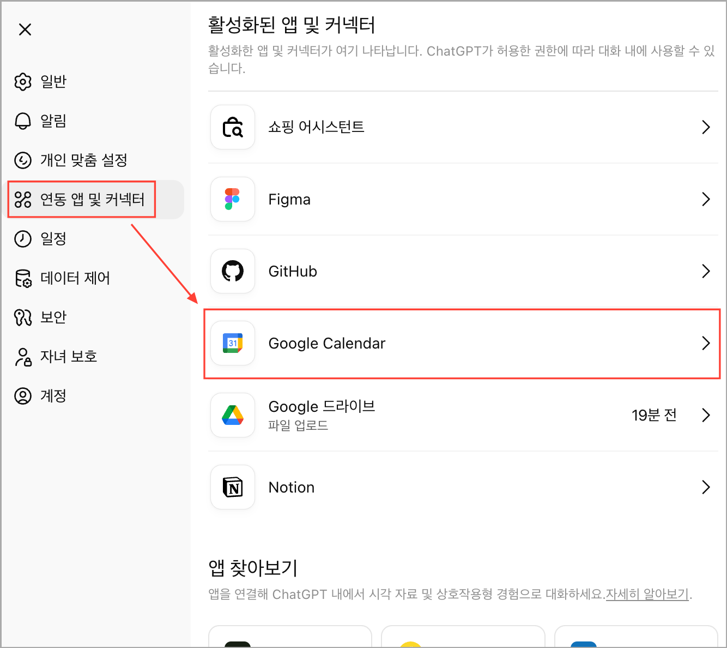
Task: Open the 개인 맞춤 설정 menu
Action: click(x=83, y=160)
